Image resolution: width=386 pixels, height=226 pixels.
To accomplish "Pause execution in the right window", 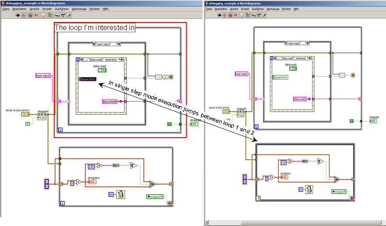I will click(236, 15).
